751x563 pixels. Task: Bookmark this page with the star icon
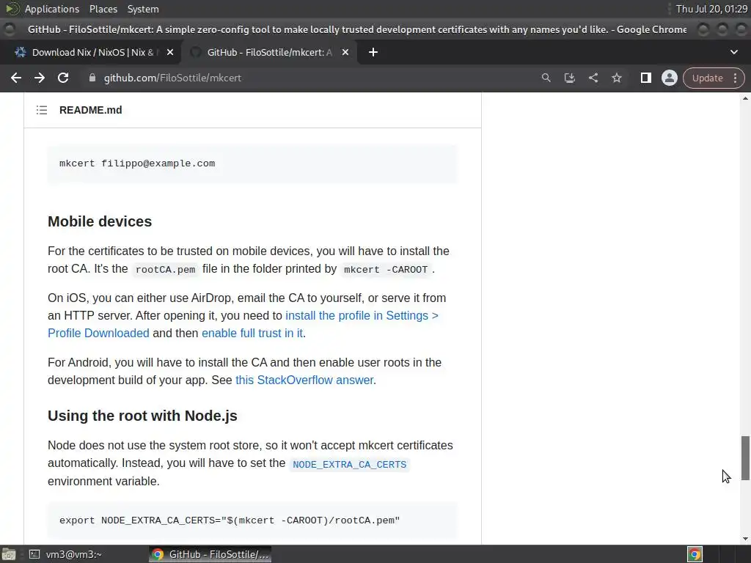pos(616,78)
